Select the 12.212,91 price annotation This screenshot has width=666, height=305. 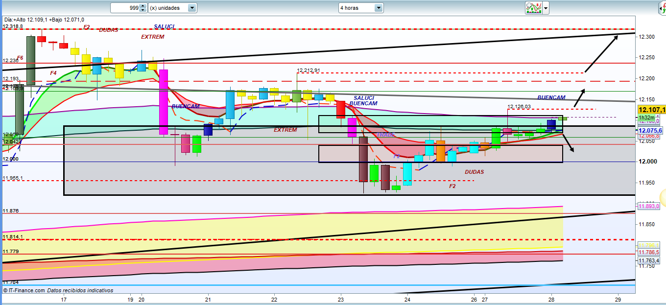tap(309, 70)
